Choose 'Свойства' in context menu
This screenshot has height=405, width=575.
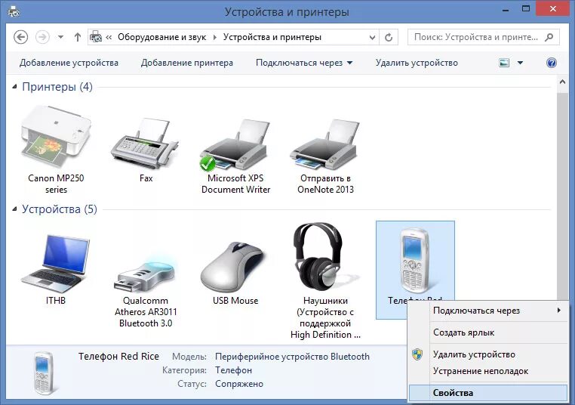pyautogui.click(x=488, y=393)
